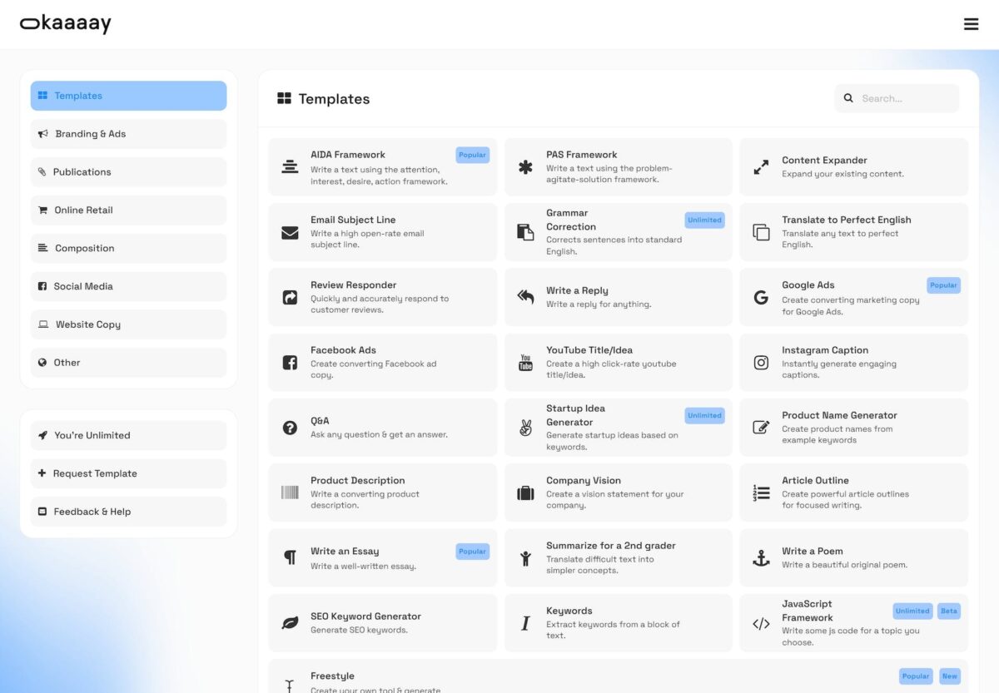Click the okaaaay logo

66,24
